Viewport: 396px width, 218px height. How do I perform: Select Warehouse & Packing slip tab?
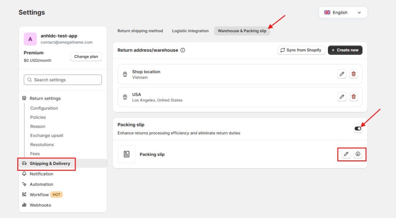[x=242, y=31]
